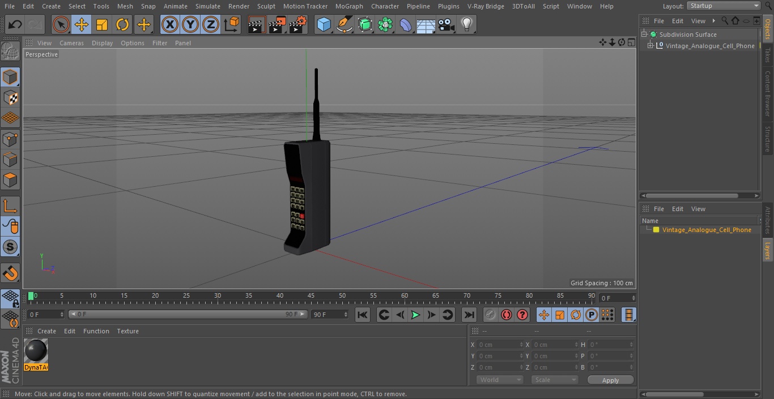Switch to Edges mode
Image resolution: width=774 pixels, height=399 pixels.
(x=10, y=159)
